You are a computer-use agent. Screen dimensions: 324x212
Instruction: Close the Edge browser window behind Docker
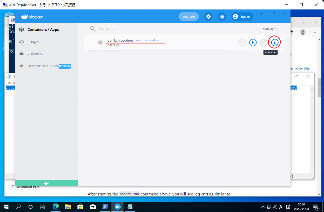point(315,22)
